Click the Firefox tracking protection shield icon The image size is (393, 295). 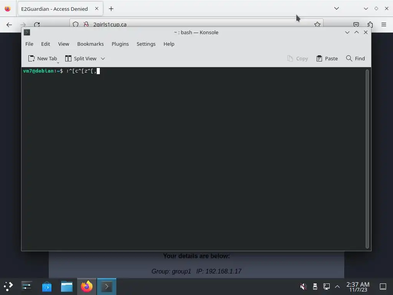click(x=76, y=24)
